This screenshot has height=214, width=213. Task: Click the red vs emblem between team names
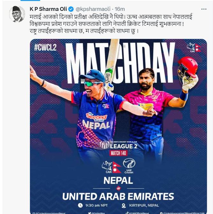118,188
